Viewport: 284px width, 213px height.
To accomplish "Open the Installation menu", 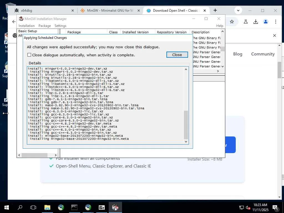I will (26, 26).
